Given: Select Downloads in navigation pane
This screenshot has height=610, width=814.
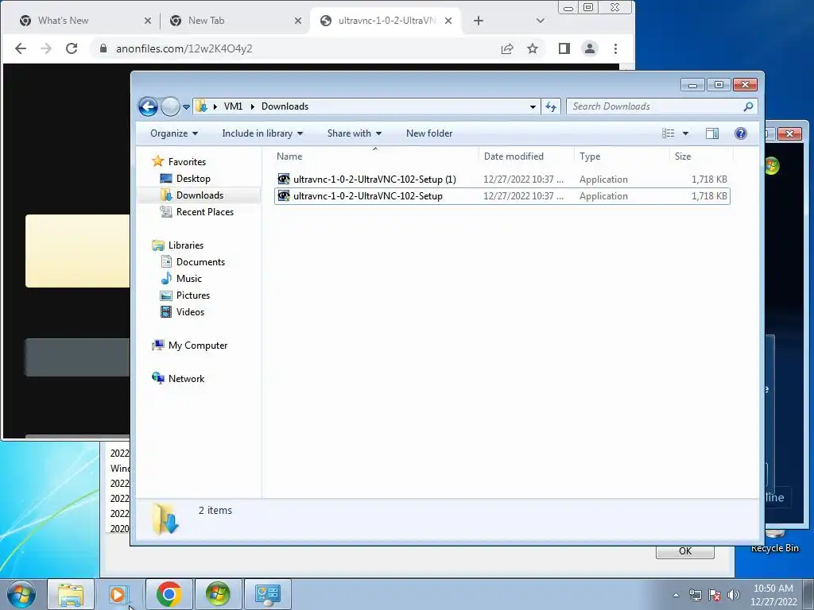Looking at the screenshot, I should 200,195.
